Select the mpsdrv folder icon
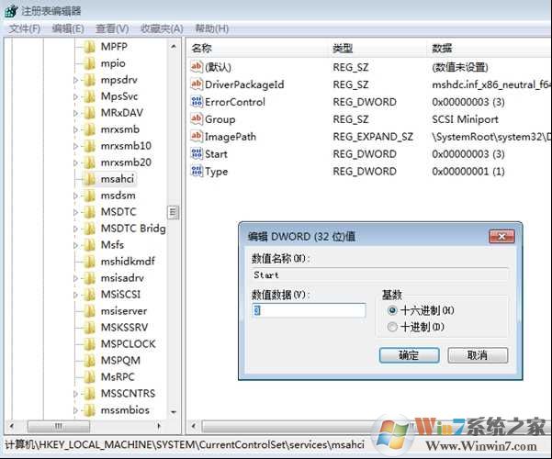The image size is (552, 459). [x=90, y=80]
